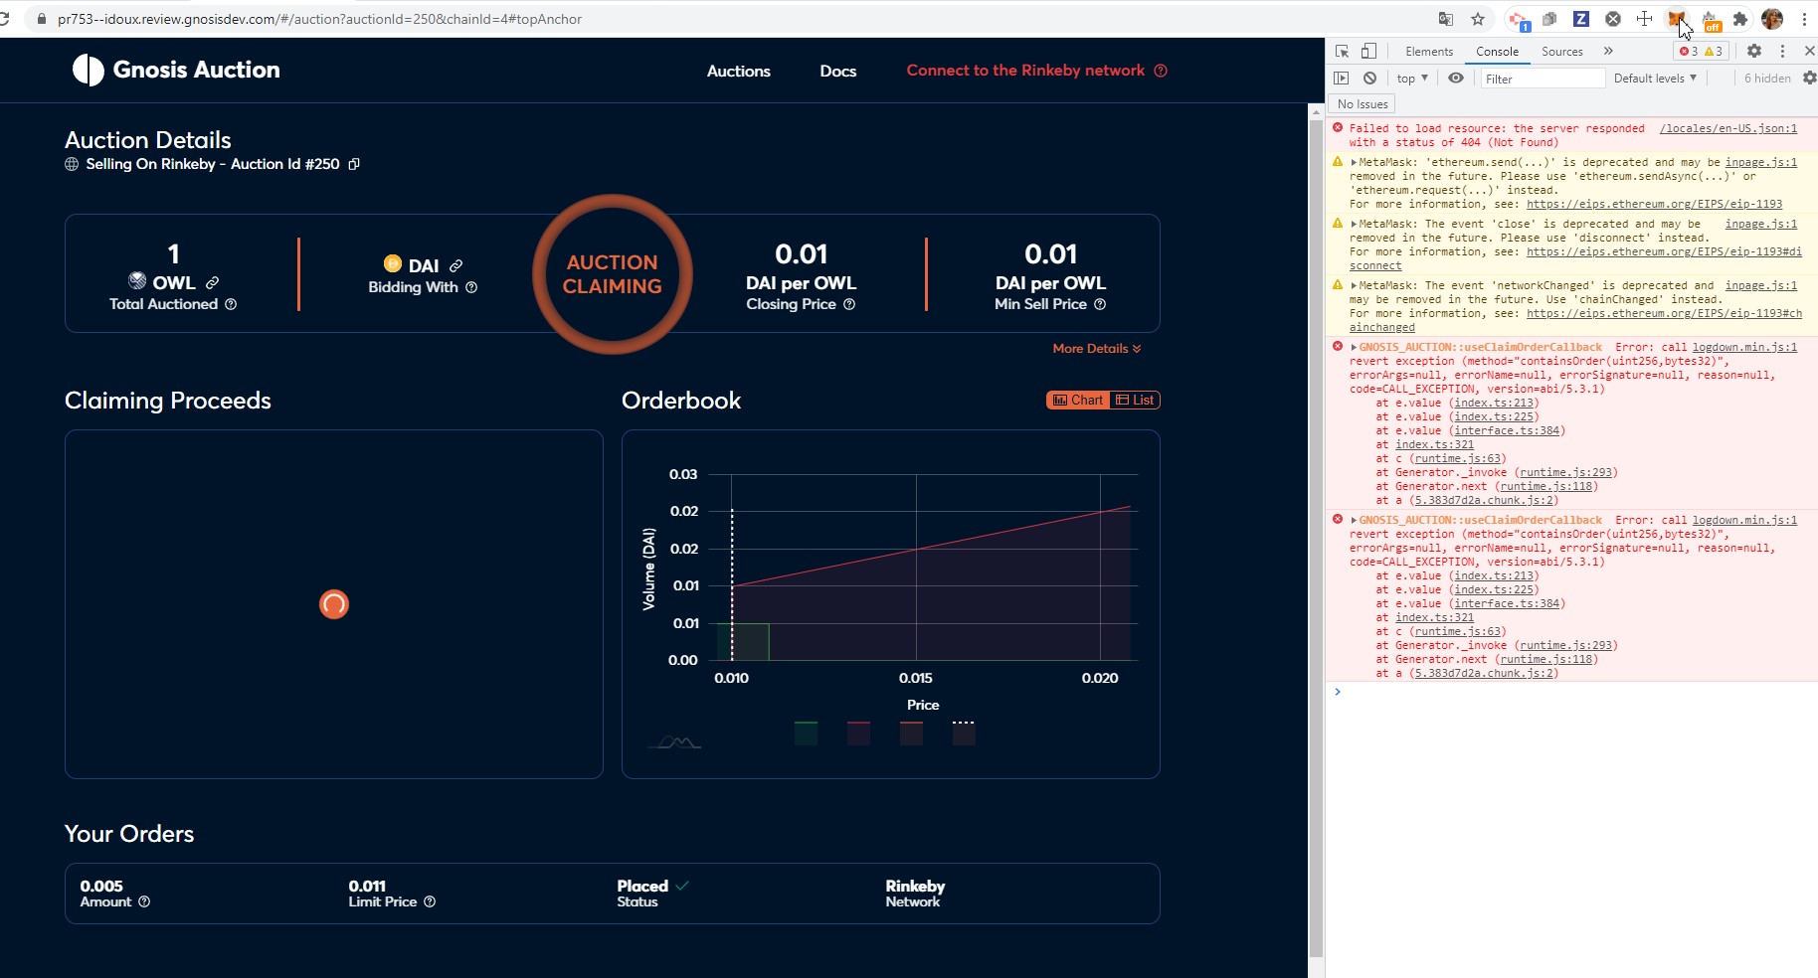The height and width of the screenshot is (978, 1818).
Task: Click the AUCTION CLAIMING status circle
Action: 613,274
